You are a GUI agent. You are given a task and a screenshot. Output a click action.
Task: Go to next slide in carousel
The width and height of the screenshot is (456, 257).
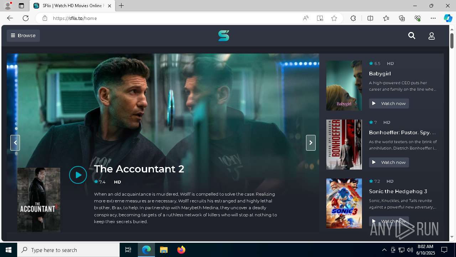311,143
